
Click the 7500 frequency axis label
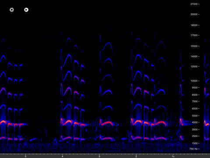pos(195,101)
